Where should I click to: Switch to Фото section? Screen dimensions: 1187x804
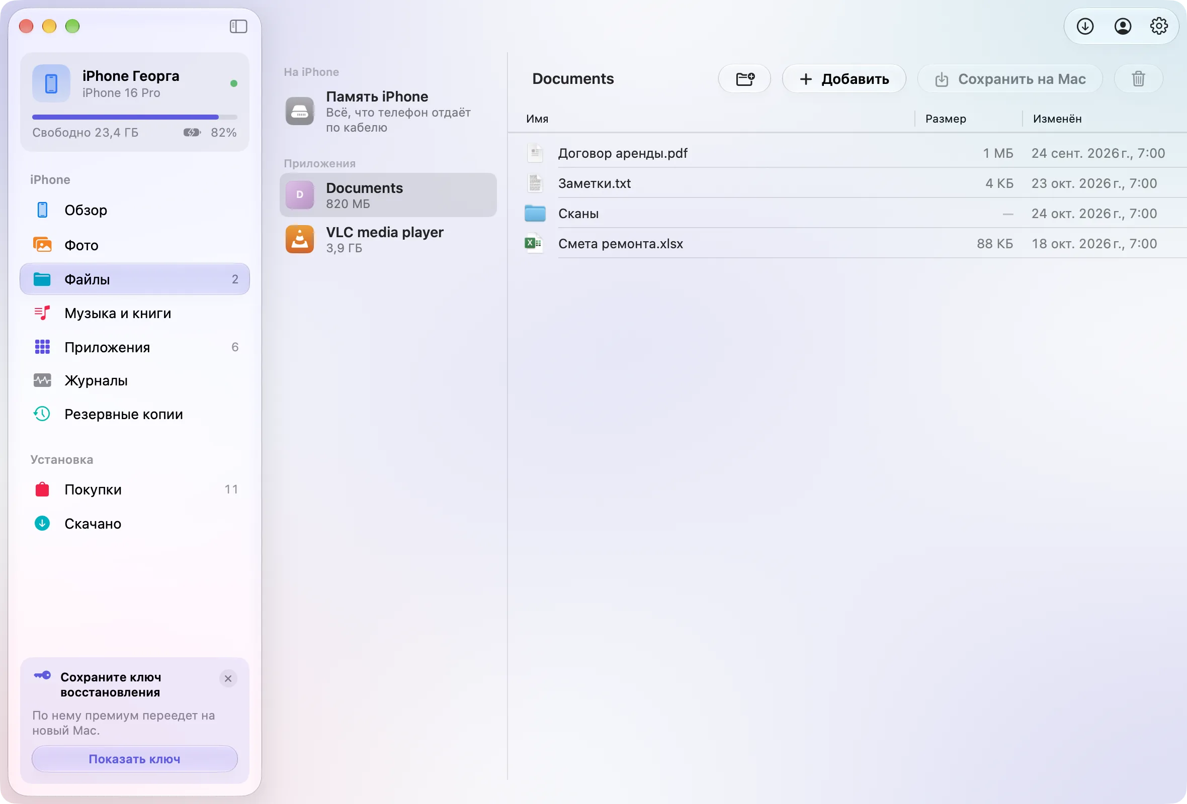[x=135, y=245]
